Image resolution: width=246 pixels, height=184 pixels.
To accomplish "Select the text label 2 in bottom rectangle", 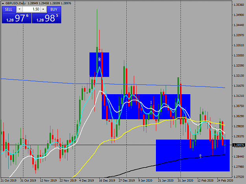I will click(x=200, y=156).
